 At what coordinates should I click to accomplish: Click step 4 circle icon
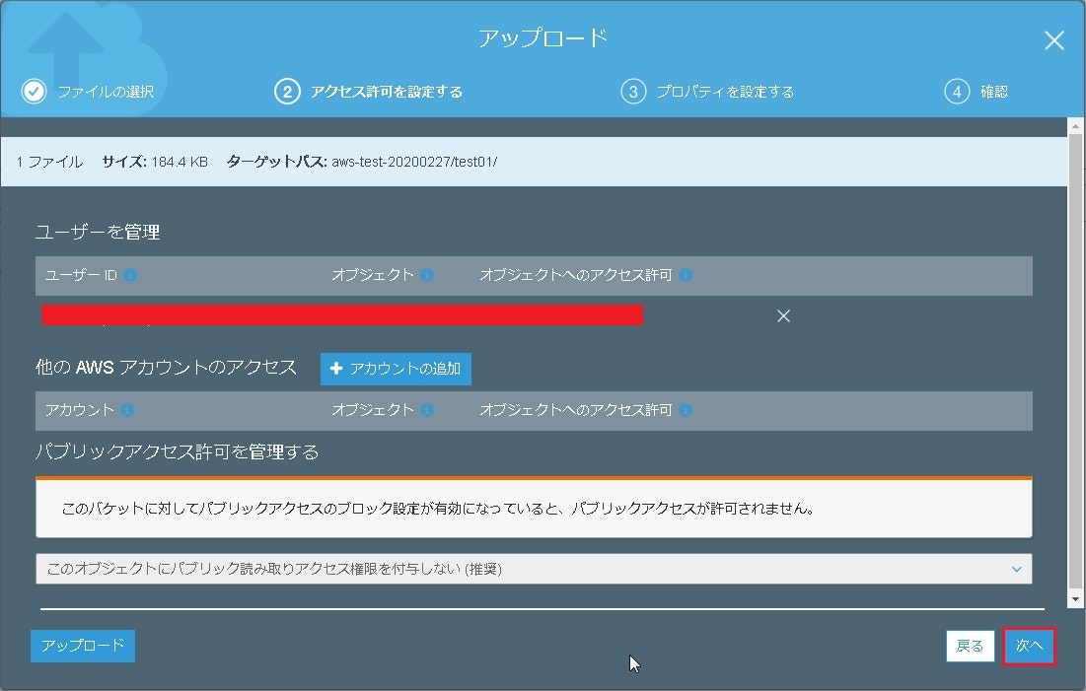point(957,92)
